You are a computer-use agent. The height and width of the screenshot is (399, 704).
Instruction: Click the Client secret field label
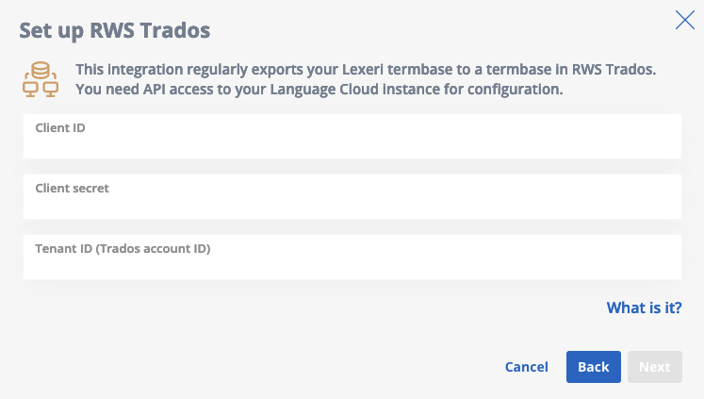click(x=73, y=189)
